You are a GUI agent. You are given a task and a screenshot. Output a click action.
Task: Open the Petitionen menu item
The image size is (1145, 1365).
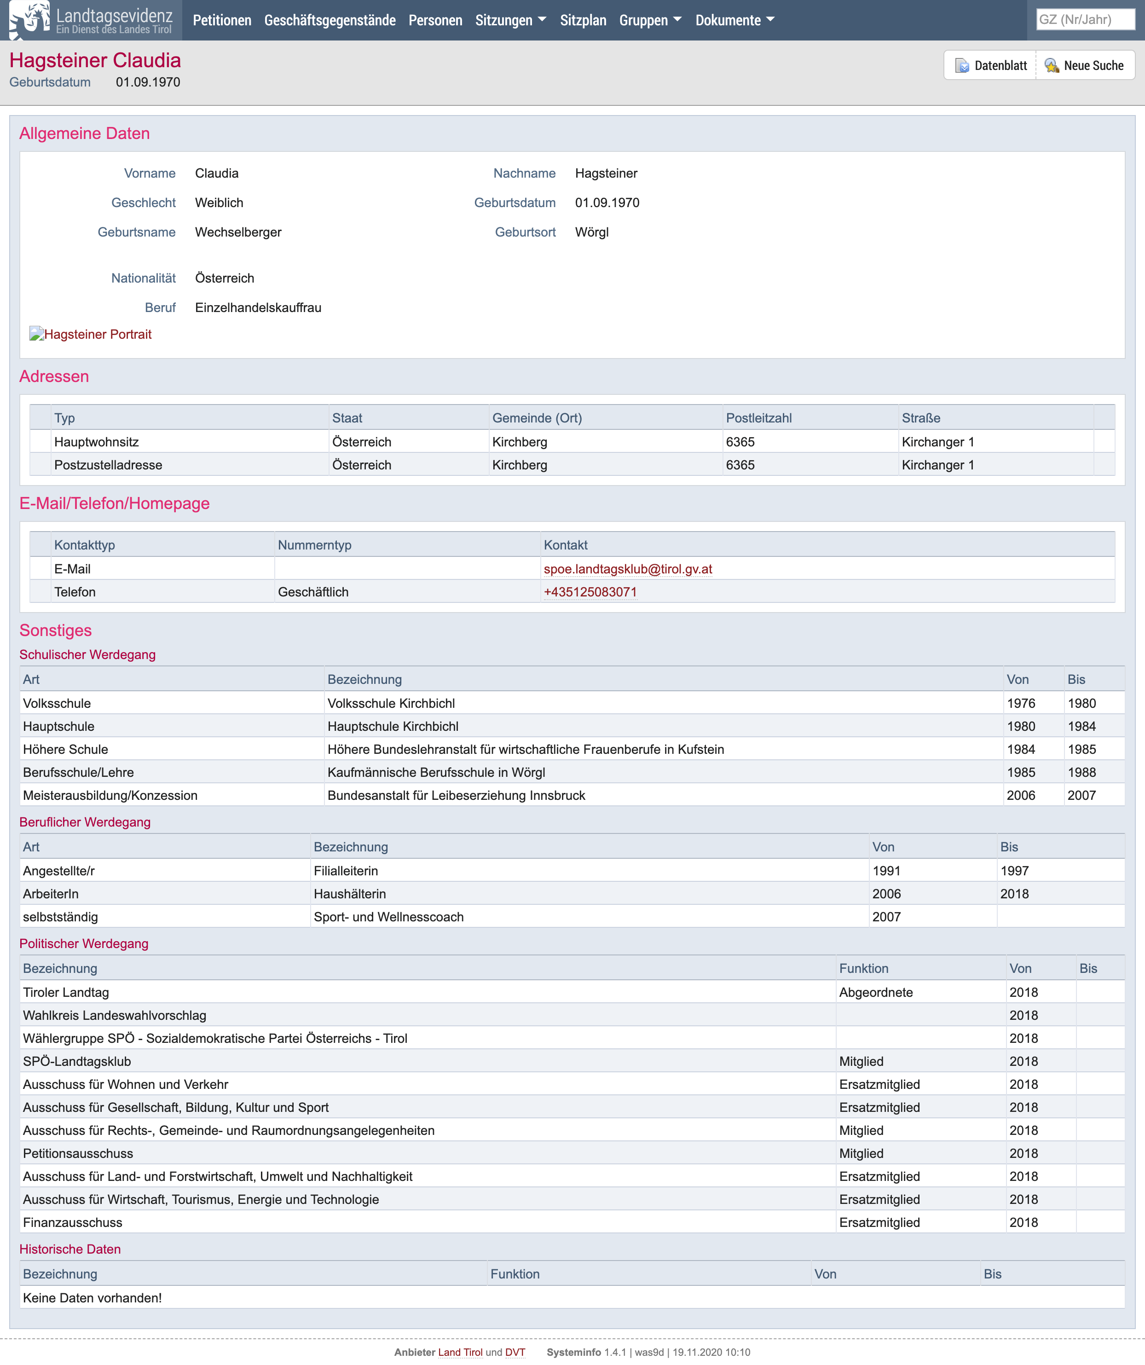click(x=222, y=20)
